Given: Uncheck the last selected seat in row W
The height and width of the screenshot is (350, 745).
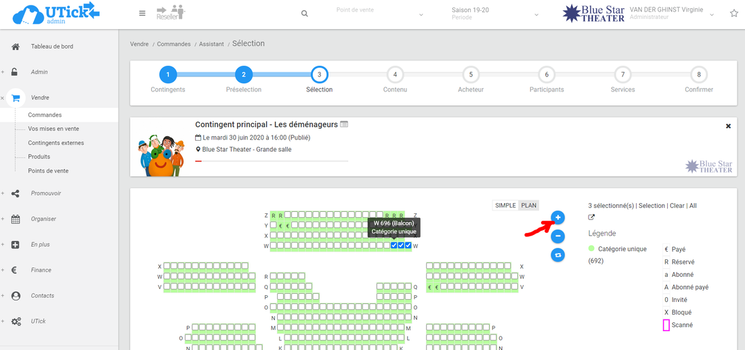Looking at the screenshot, I should (x=408, y=245).
